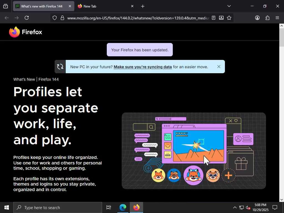Open Task View from the taskbar
This screenshot has height=213, width=284.
coord(108,207)
